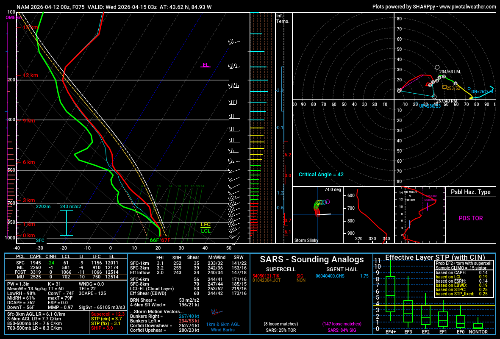Click the magenta EL marker on the skew-T

(x=206, y=65)
